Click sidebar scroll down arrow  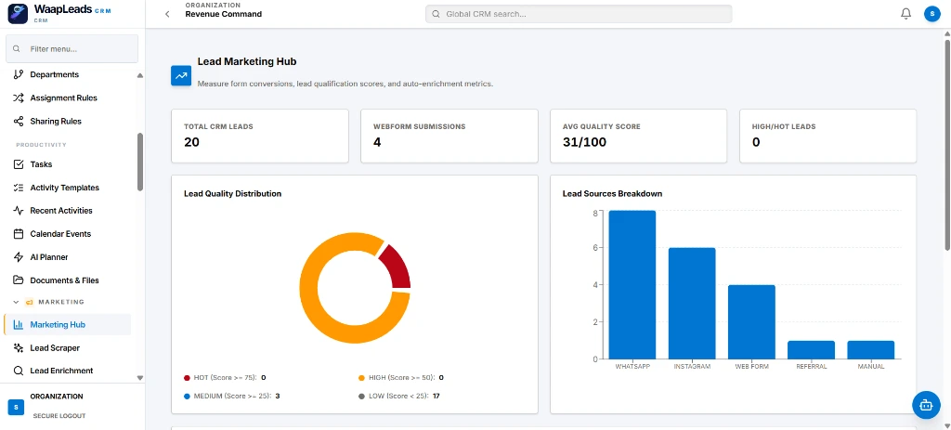pos(140,377)
